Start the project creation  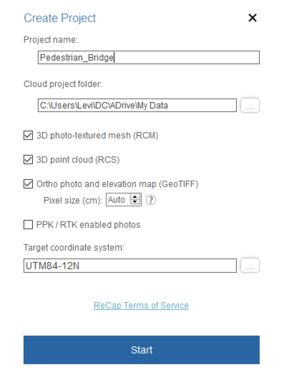click(x=142, y=350)
